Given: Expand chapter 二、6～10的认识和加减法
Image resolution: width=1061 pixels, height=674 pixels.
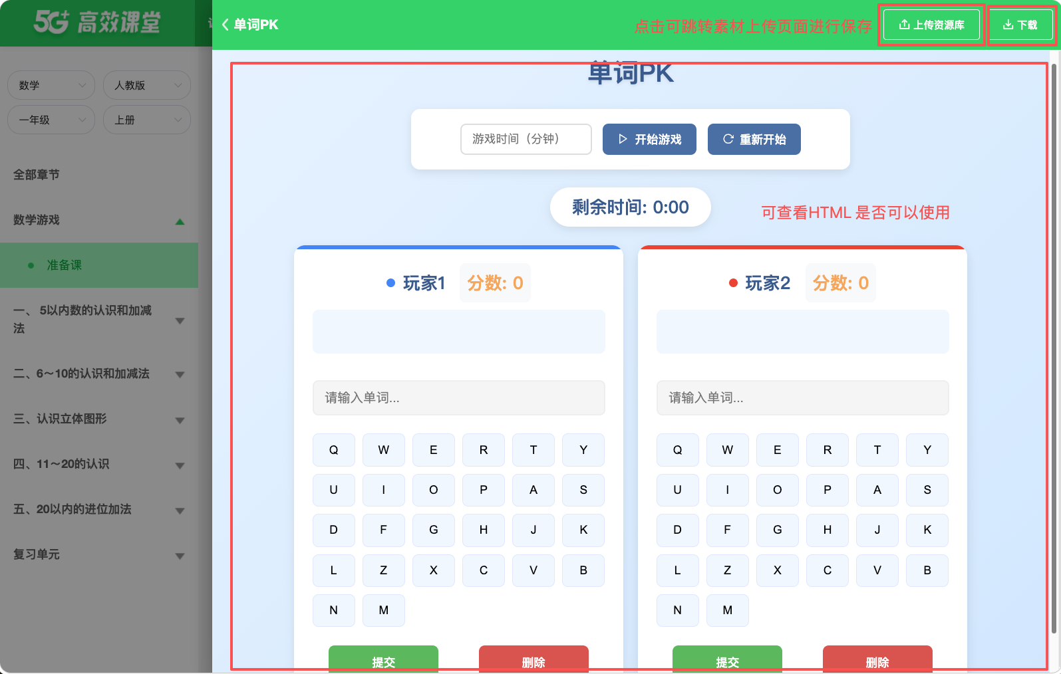Looking at the screenshot, I should pyautogui.click(x=180, y=375).
